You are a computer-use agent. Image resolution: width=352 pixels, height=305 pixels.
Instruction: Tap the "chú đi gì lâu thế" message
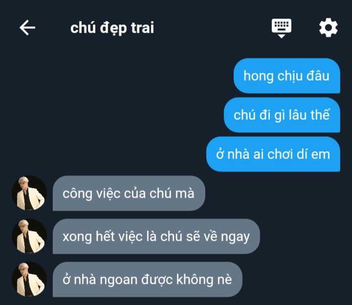[x=282, y=115]
